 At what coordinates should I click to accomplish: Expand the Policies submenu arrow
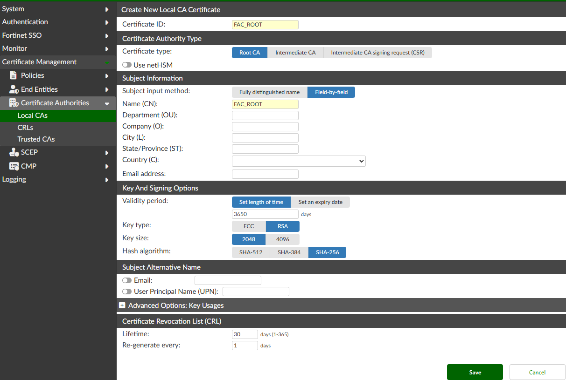(107, 76)
